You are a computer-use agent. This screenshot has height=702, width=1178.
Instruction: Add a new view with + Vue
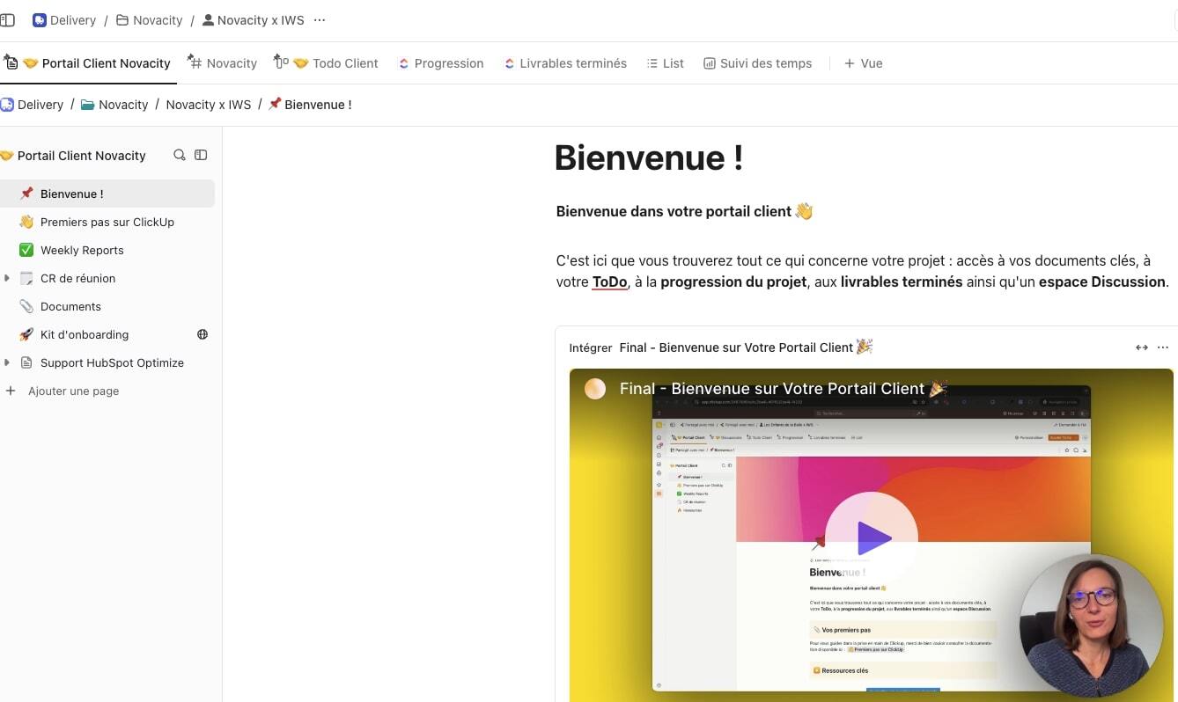[x=863, y=63]
